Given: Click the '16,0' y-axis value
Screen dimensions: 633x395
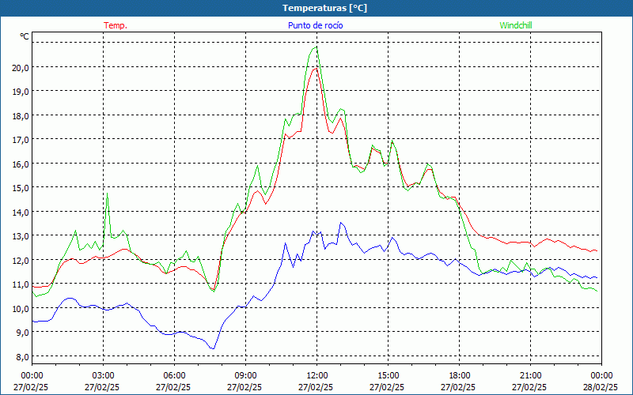Looking at the screenshot, I should point(21,164).
